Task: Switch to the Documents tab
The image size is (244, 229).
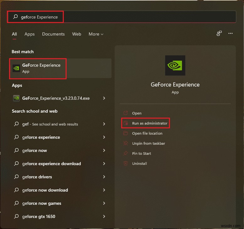Action: [x=53, y=34]
